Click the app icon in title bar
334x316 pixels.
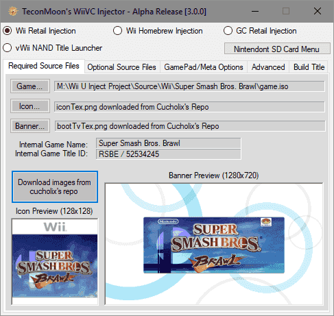(13, 11)
